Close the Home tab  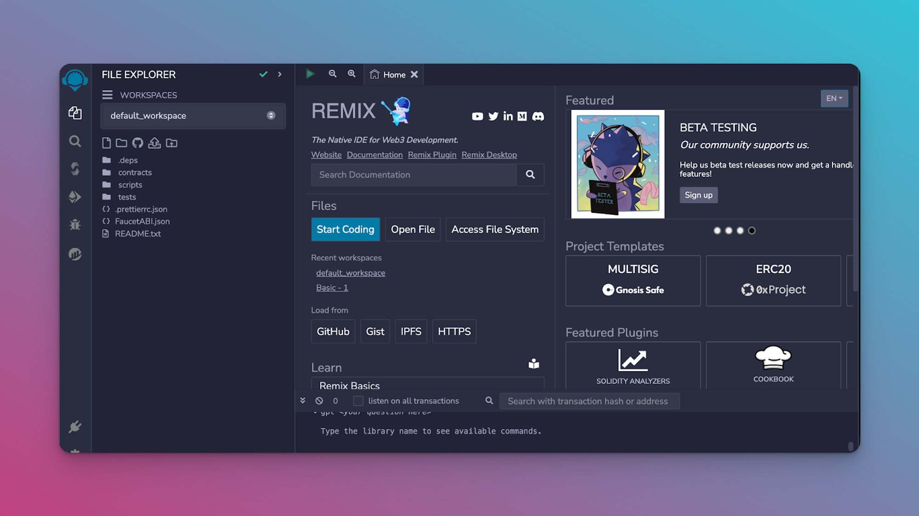414,74
